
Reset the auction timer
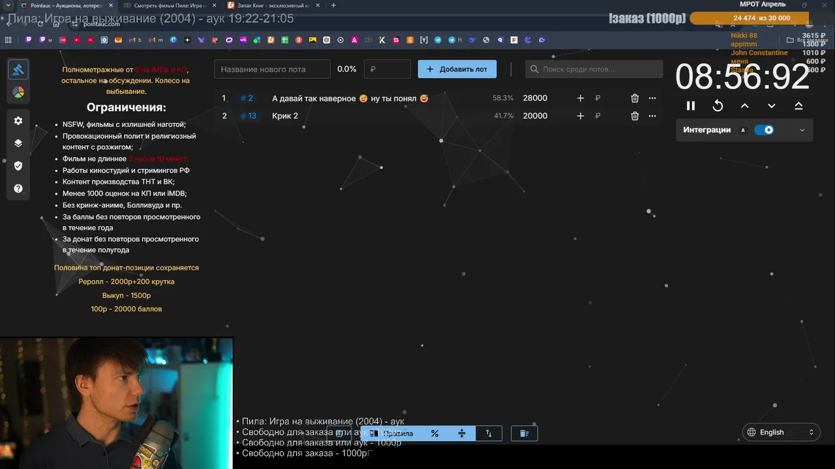pos(718,106)
